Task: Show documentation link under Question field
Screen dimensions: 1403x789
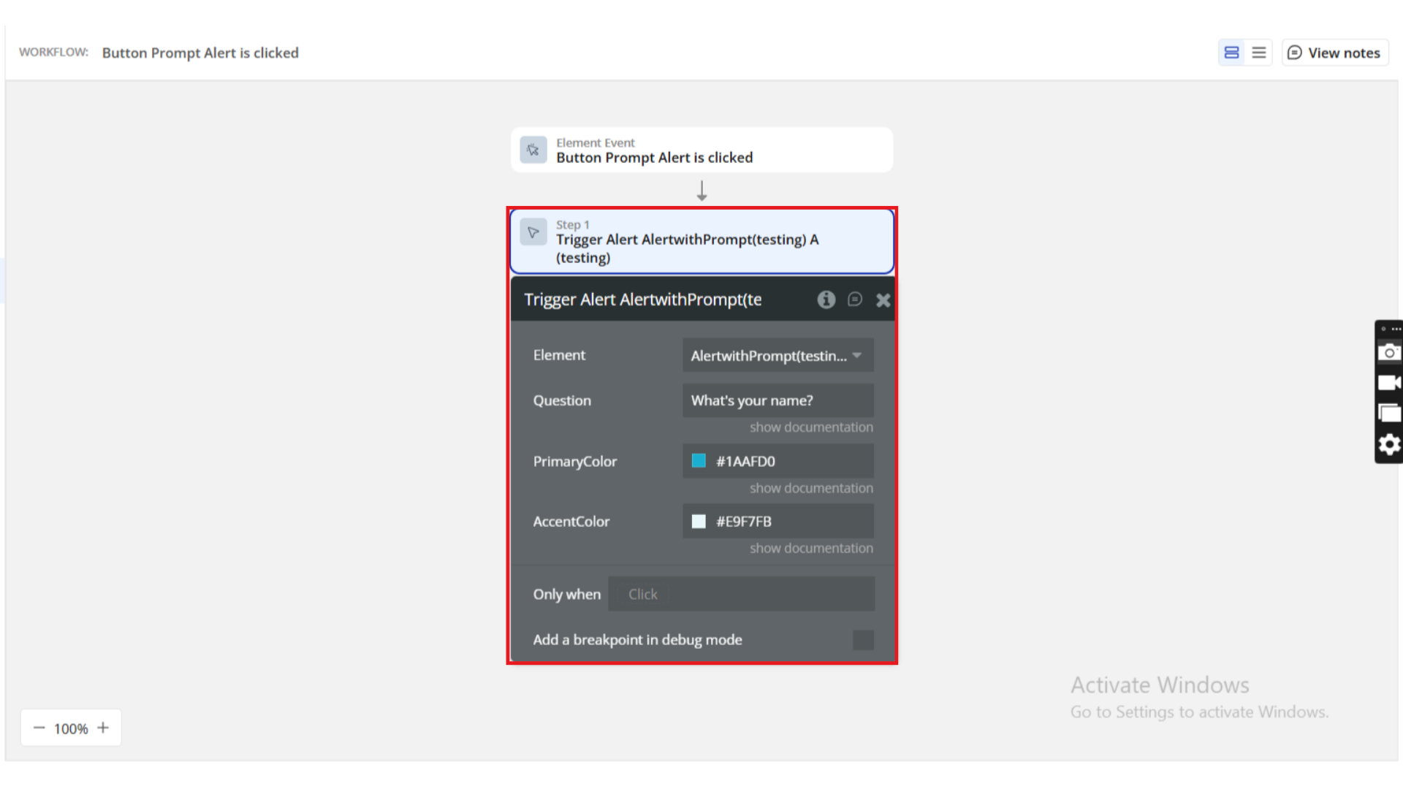Action: (x=811, y=427)
